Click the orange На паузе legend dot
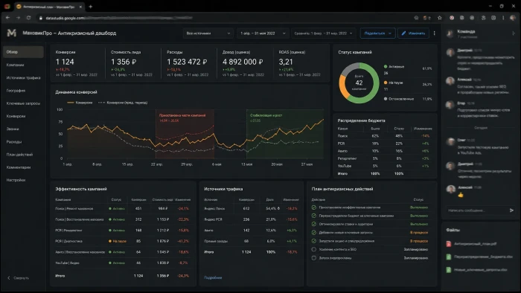This screenshot has width=521, height=293. pos(386,83)
